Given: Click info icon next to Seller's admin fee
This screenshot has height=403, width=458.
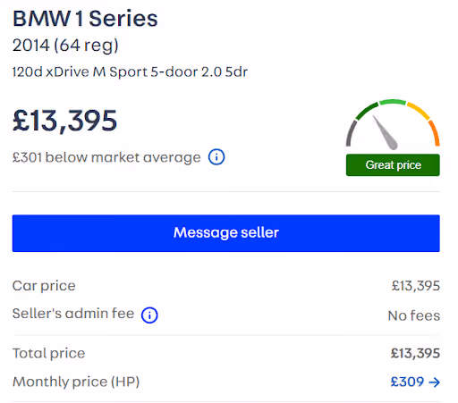Looking at the screenshot, I should point(149,315).
